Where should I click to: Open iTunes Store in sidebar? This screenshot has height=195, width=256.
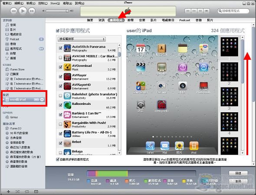17,69
